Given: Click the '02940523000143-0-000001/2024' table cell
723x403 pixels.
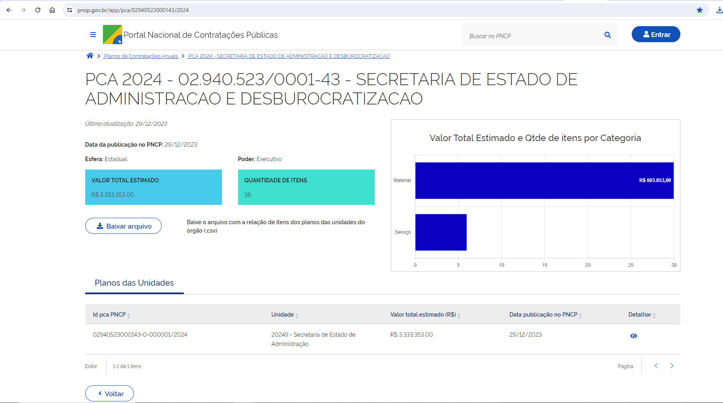Looking at the screenshot, I should tap(140, 335).
